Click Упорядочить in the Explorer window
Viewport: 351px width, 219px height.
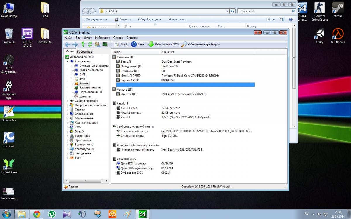click(x=97, y=20)
